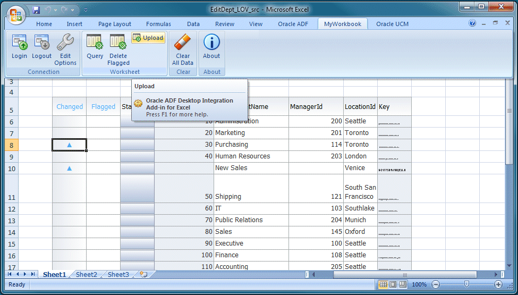Image resolution: width=518 pixels, height=295 pixels.
Task: Switch to Page Break Preview icon
Action: [403, 284]
